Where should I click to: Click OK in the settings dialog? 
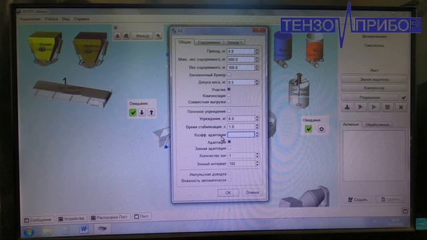pos(228,193)
